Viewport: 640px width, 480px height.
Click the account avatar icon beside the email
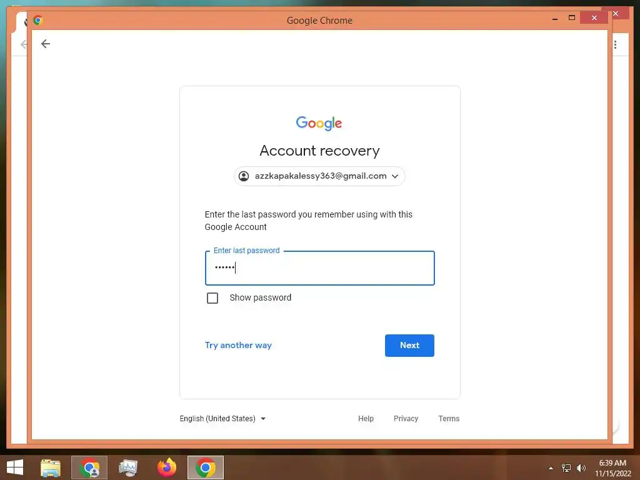coord(244,176)
